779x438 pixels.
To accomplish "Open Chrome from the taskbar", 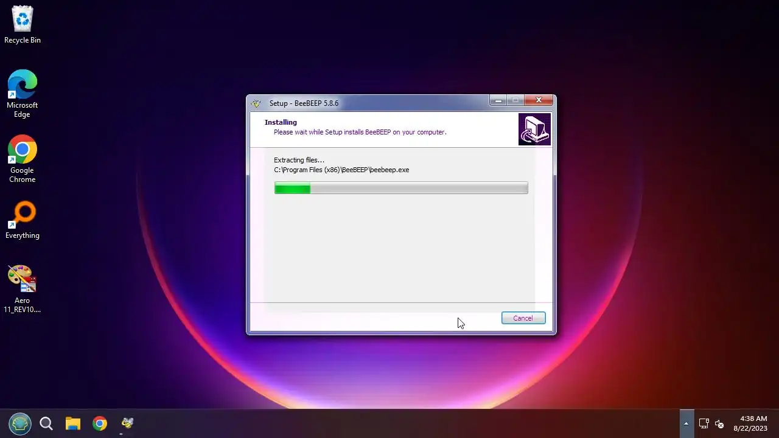I will coord(100,423).
